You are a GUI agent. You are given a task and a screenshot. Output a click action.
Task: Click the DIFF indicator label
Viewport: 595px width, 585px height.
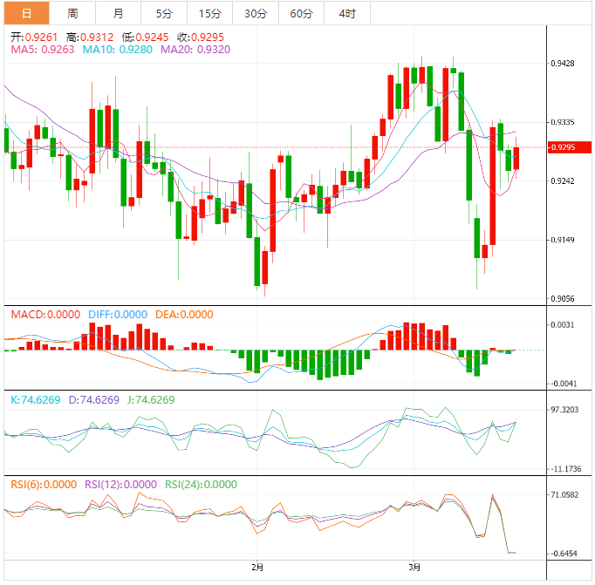(x=118, y=315)
